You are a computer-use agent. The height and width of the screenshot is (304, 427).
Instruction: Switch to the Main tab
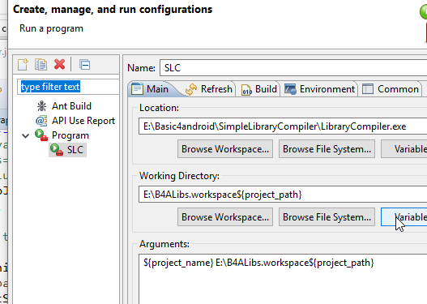152,89
